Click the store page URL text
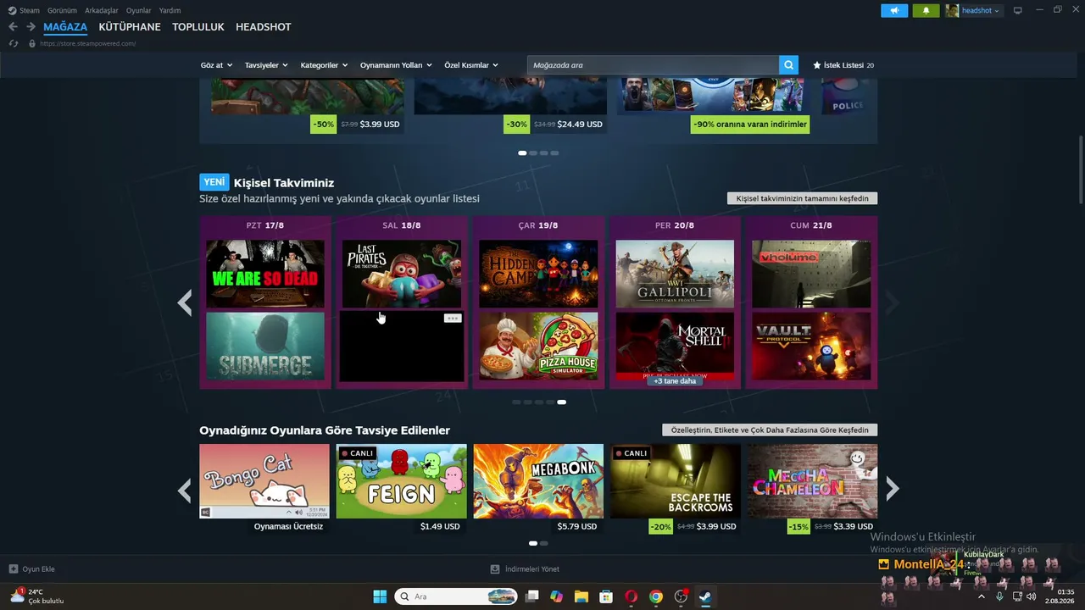The height and width of the screenshot is (610, 1085). coord(87,43)
